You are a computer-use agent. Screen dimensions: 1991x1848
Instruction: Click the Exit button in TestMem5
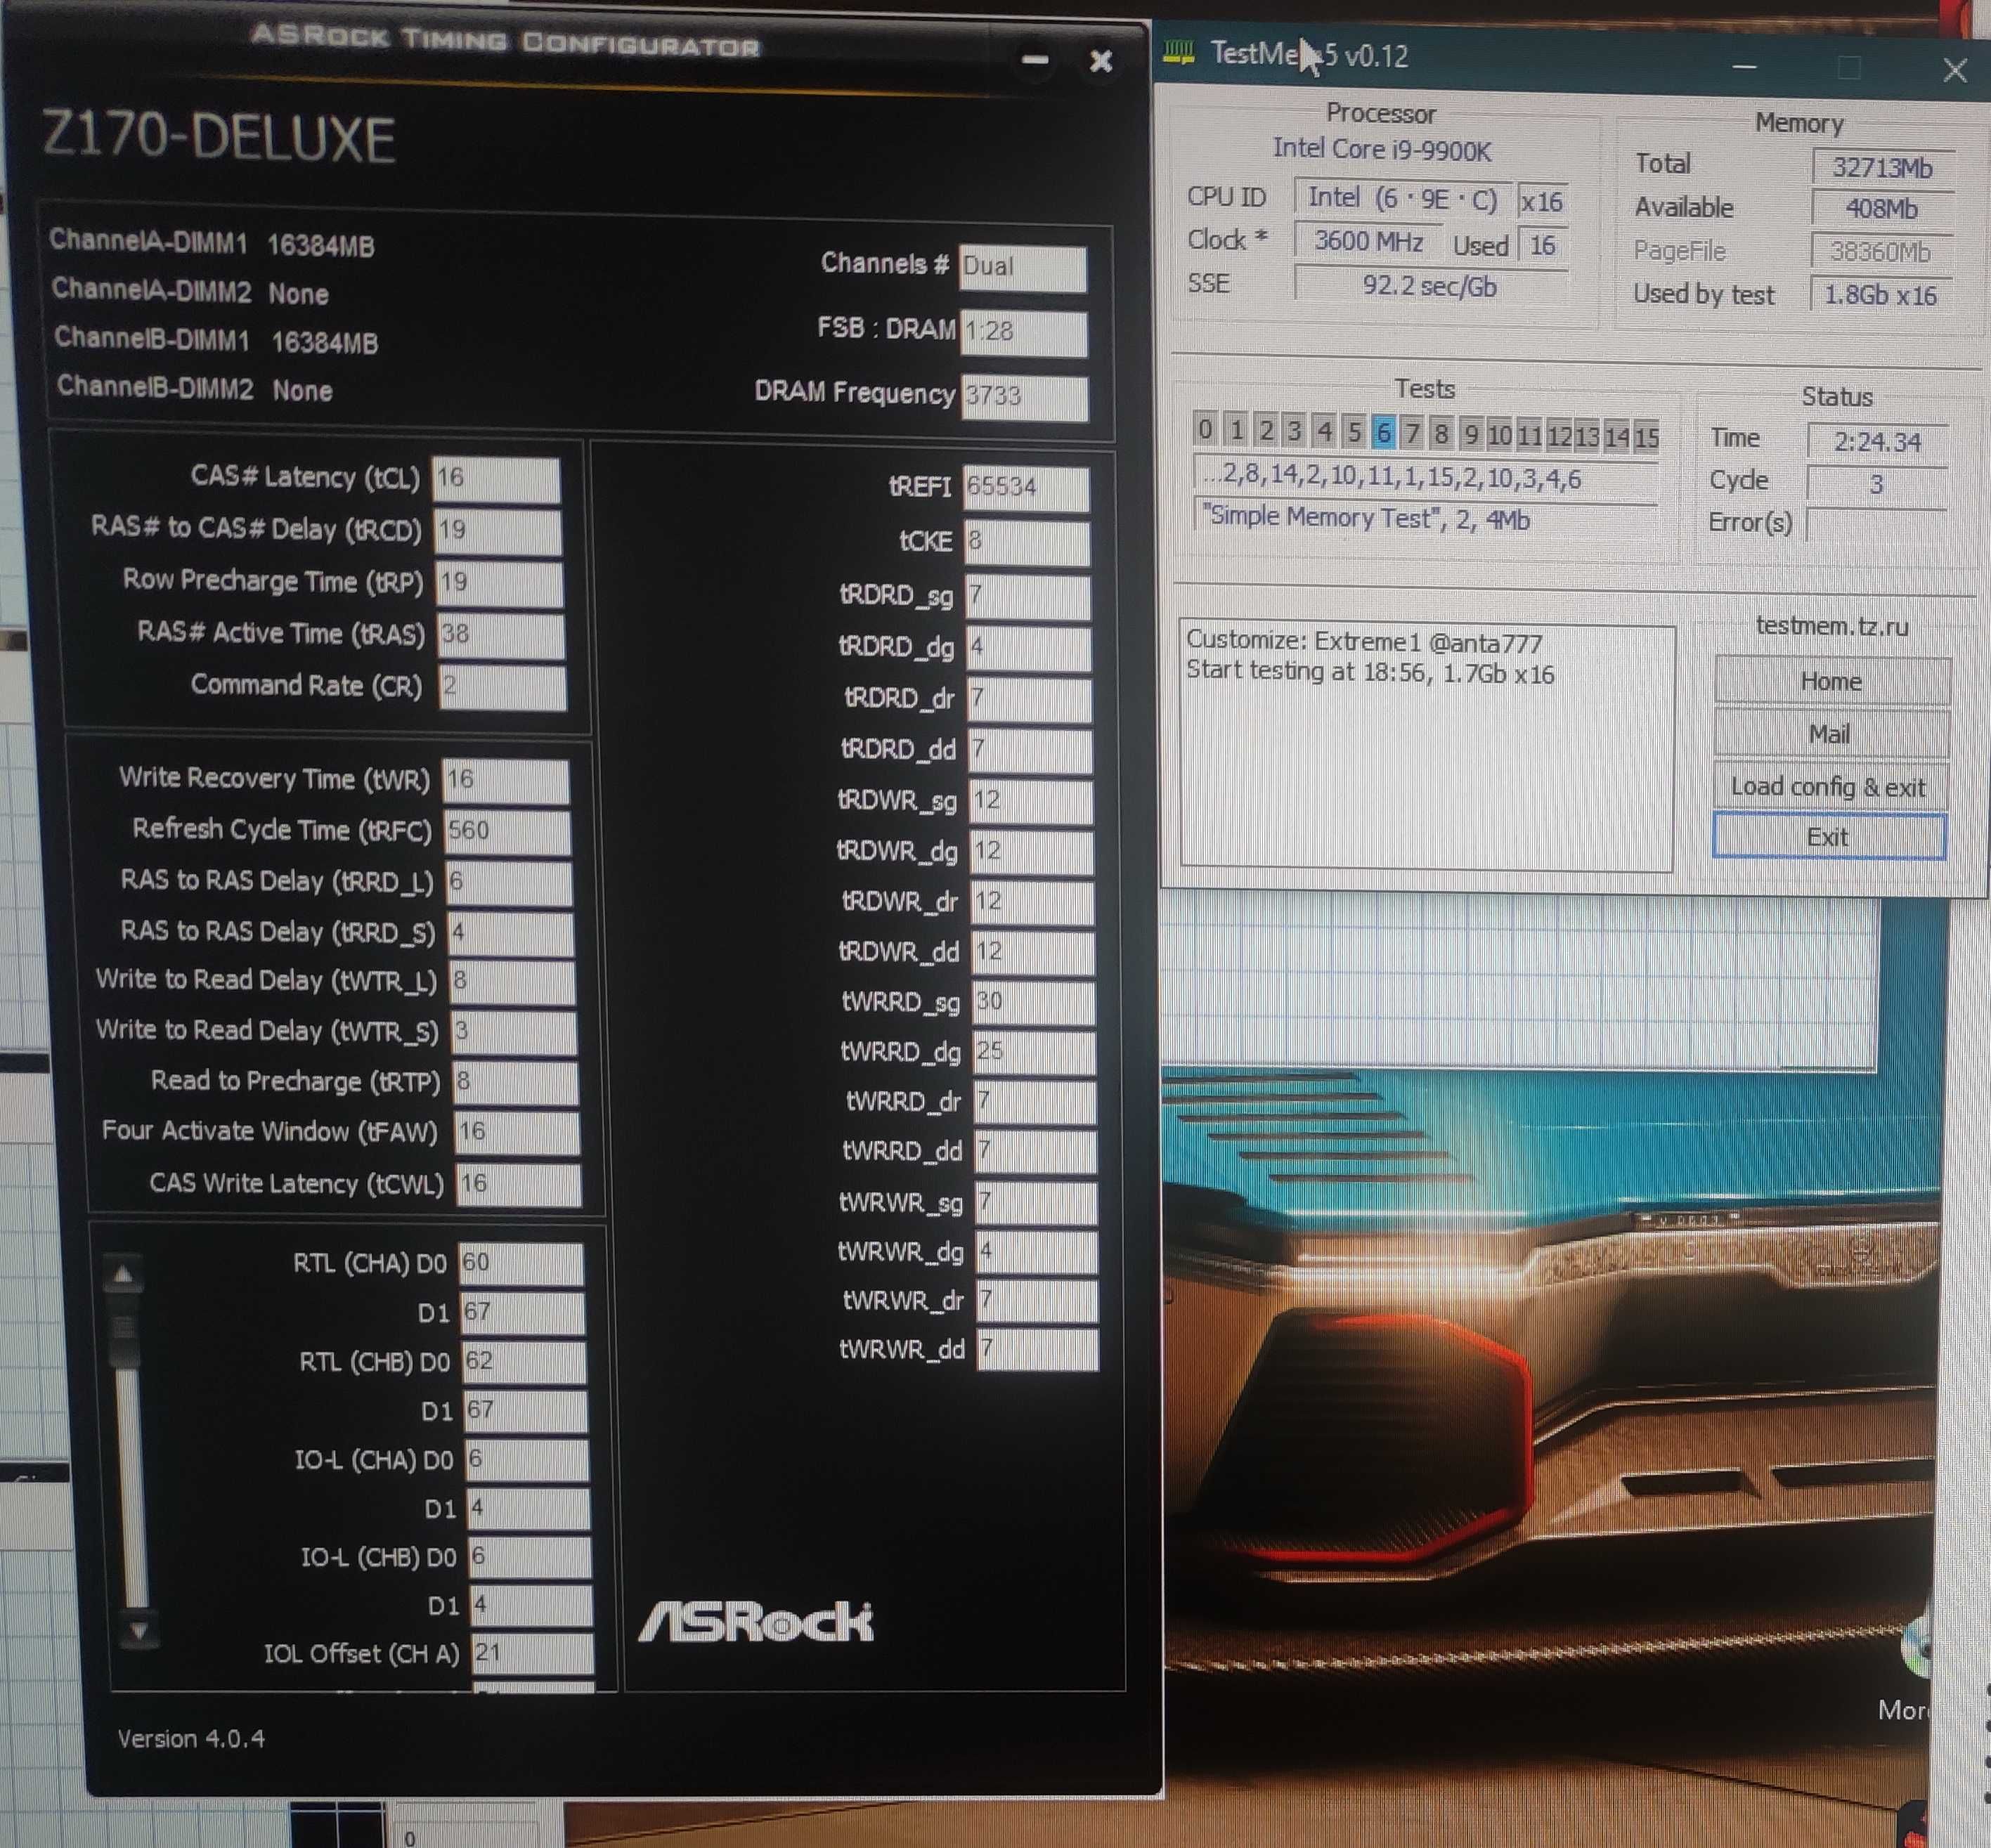coord(1828,837)
